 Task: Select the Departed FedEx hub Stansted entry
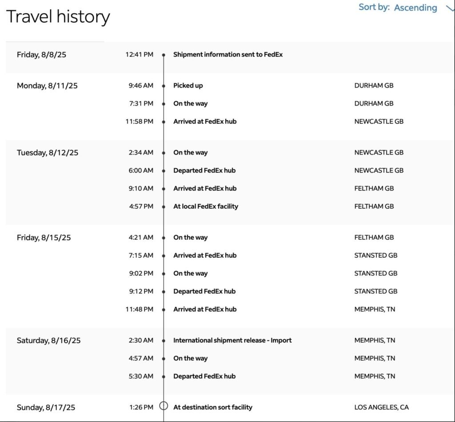pos(204,291)
